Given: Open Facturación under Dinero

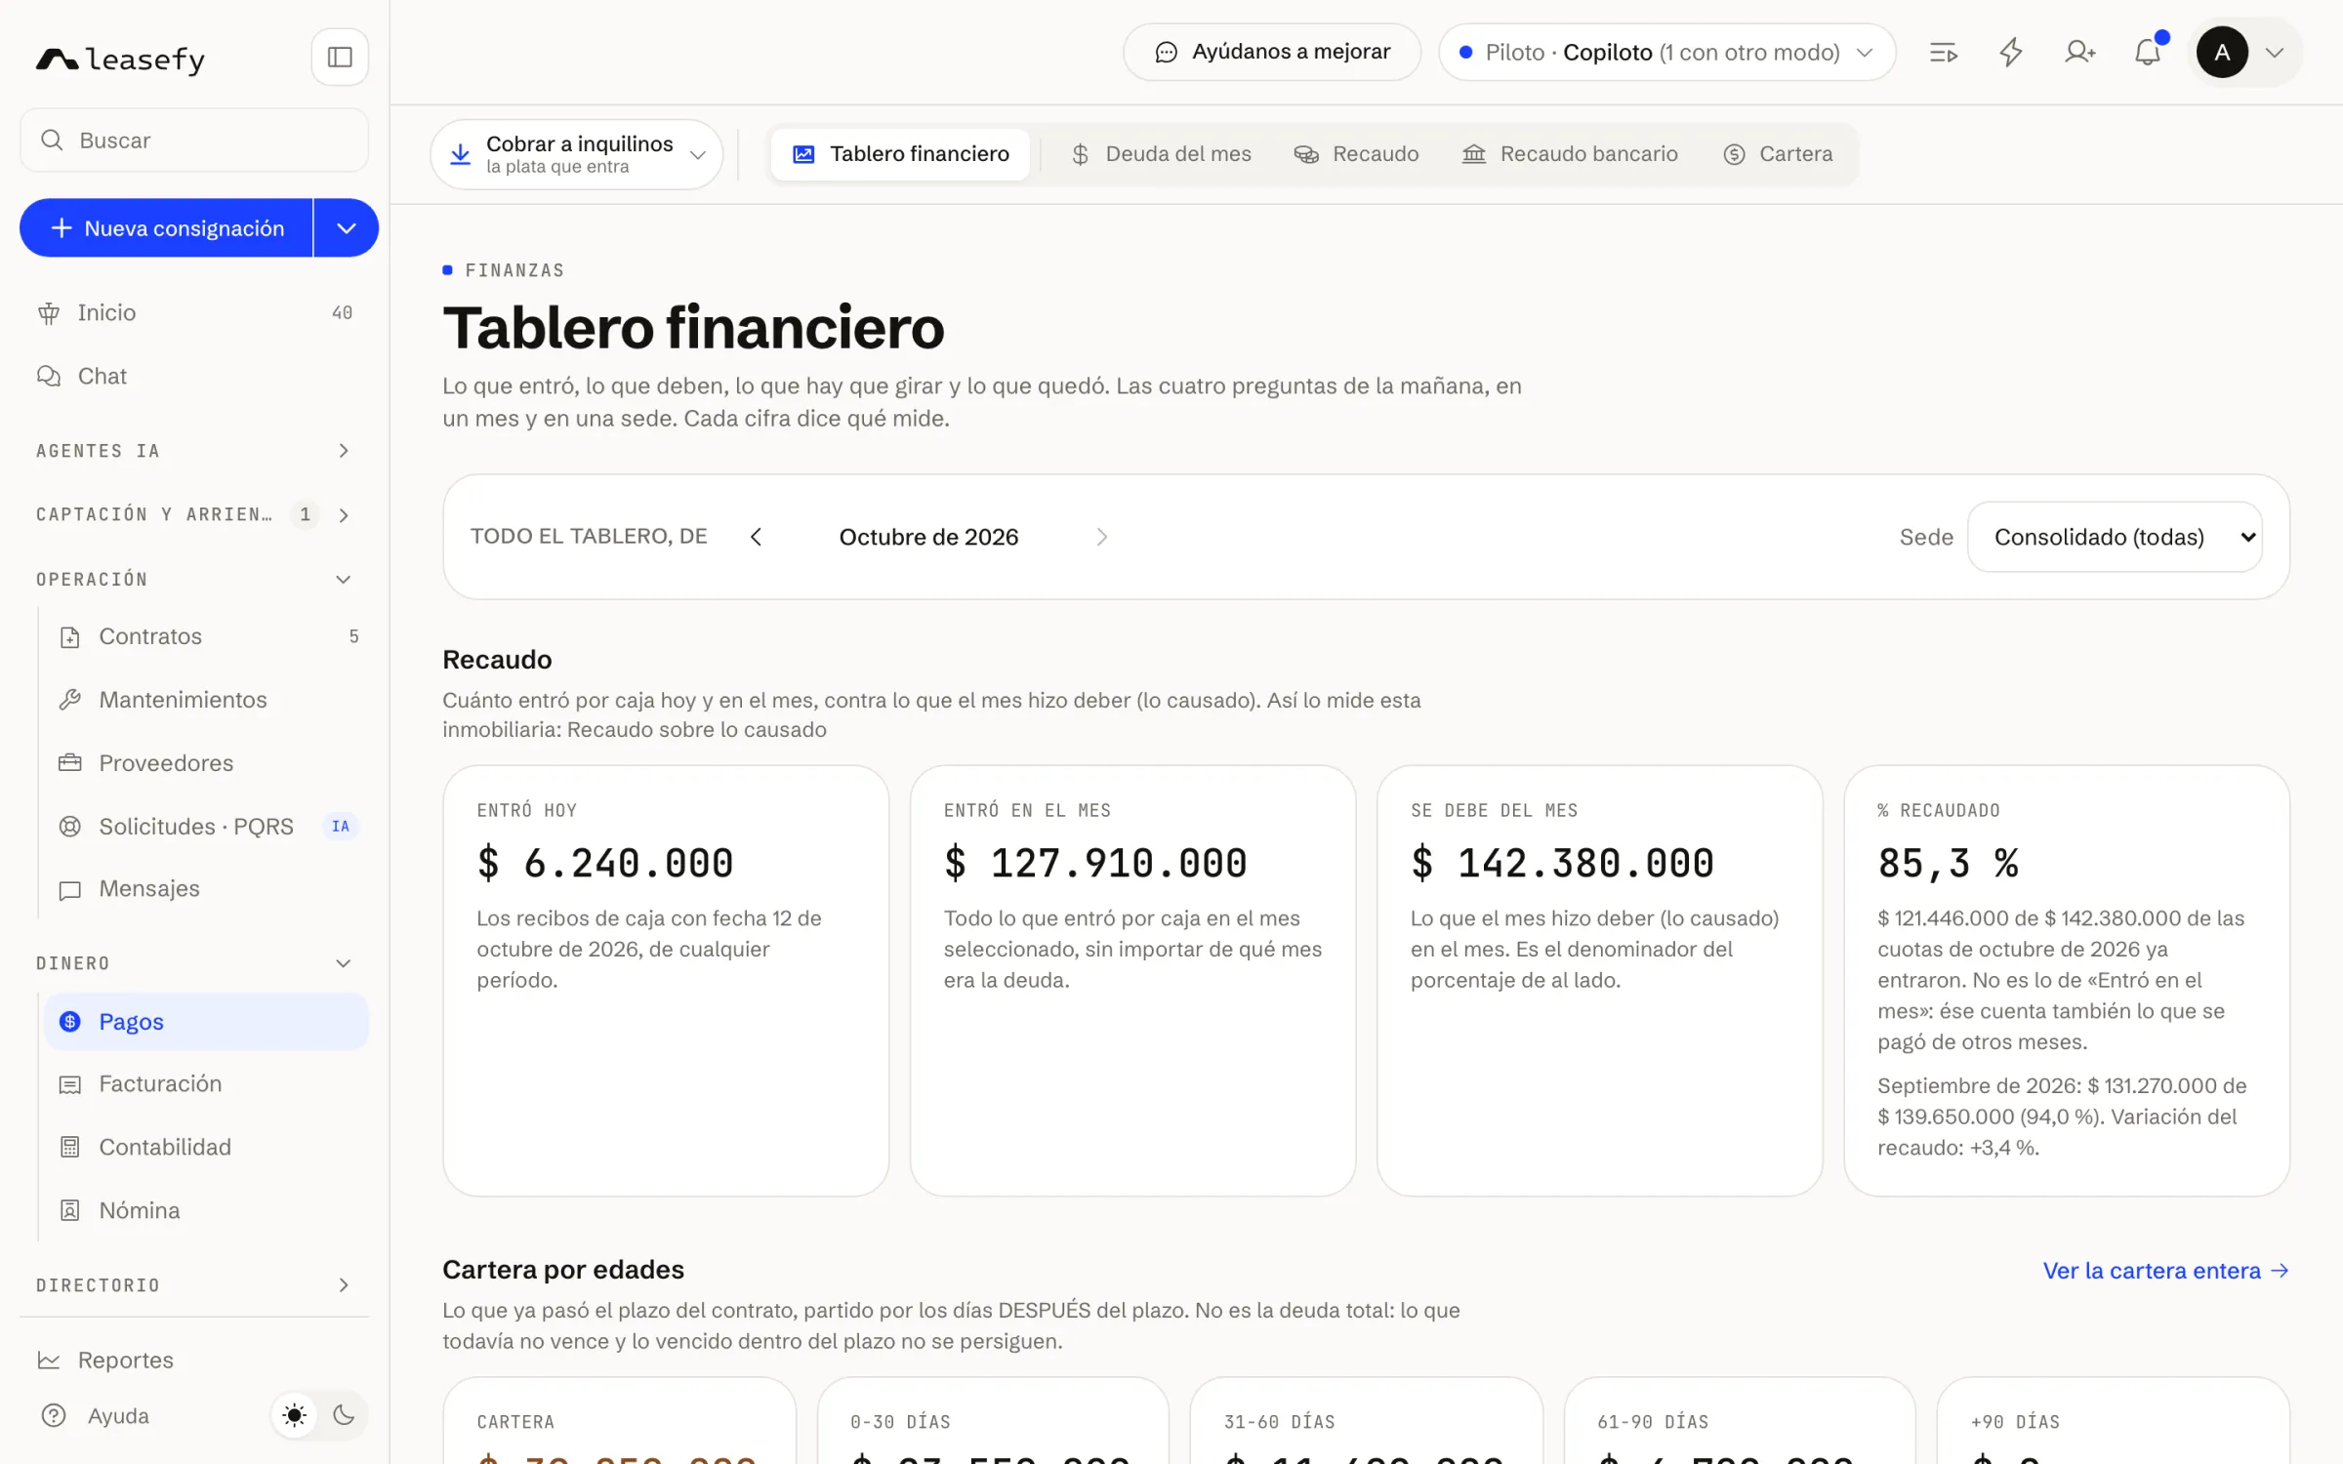Looking at the screenshot, I should coord(207,1084).
